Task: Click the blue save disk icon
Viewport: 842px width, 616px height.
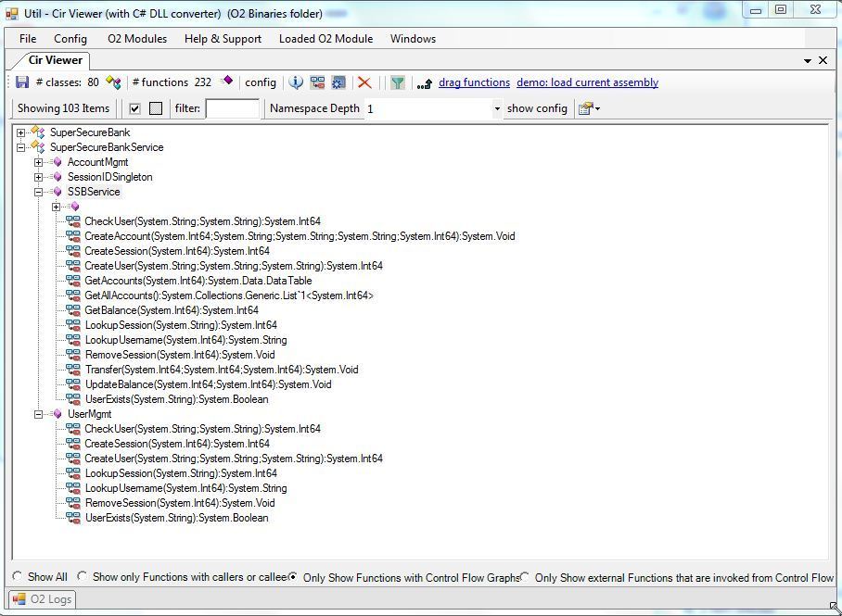Action: point(22,82)
